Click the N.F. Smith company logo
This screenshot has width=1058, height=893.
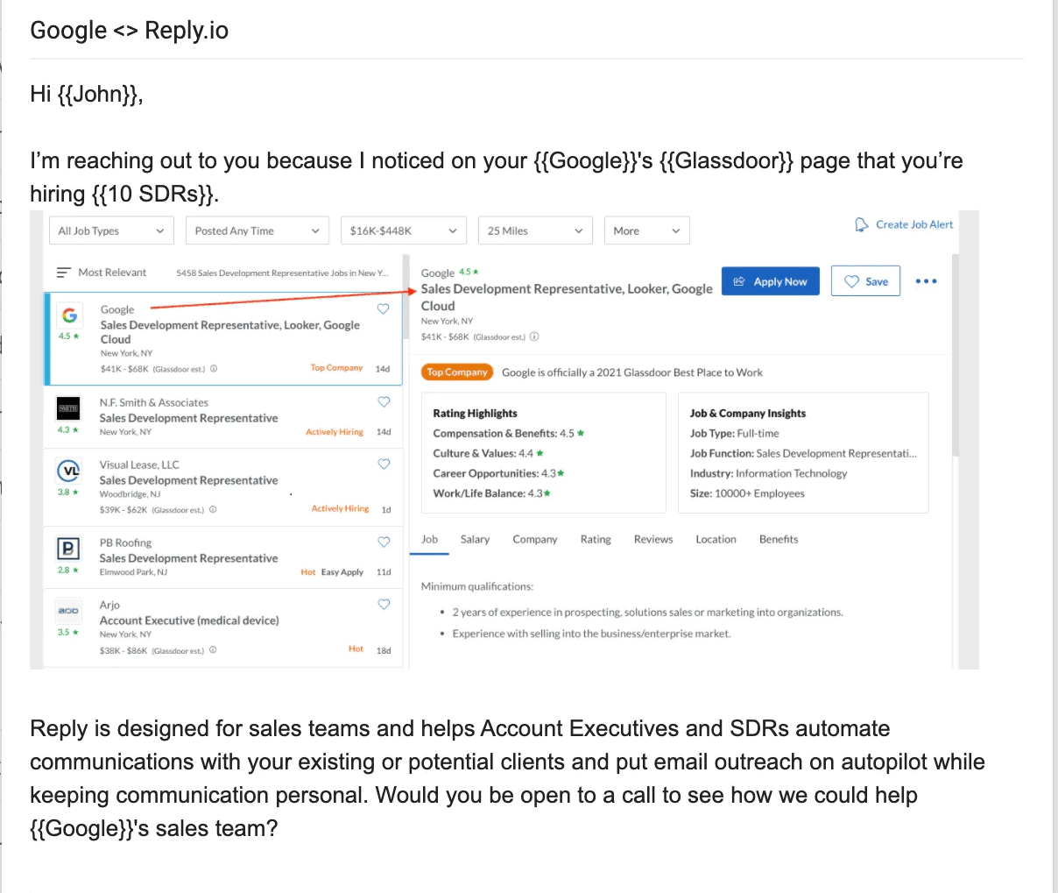68,408
